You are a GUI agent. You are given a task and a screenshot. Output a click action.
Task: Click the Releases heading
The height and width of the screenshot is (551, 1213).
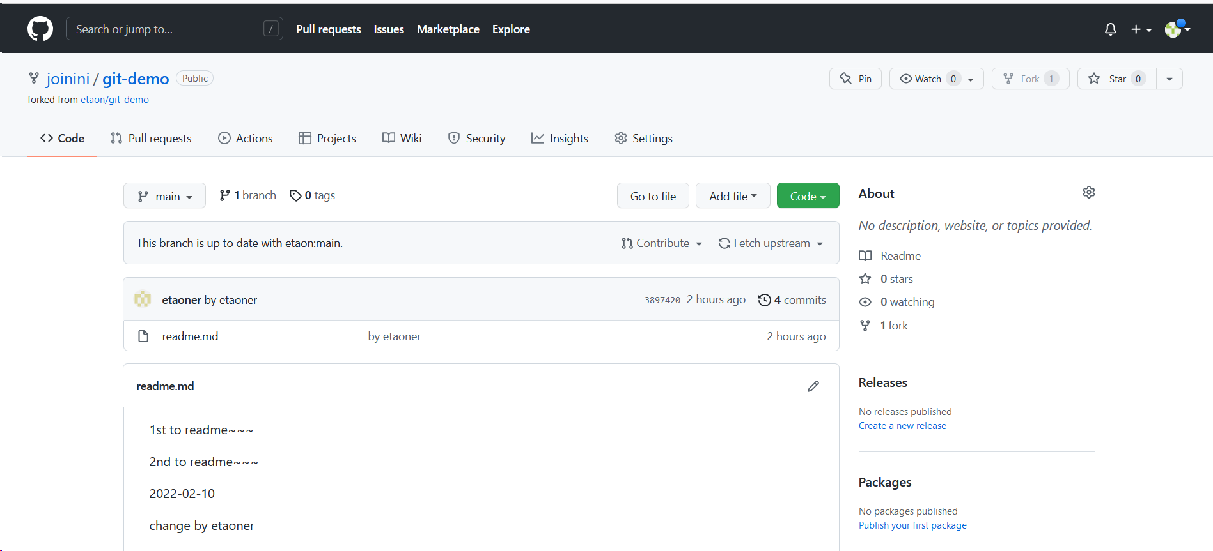click(x=883, y=382)
